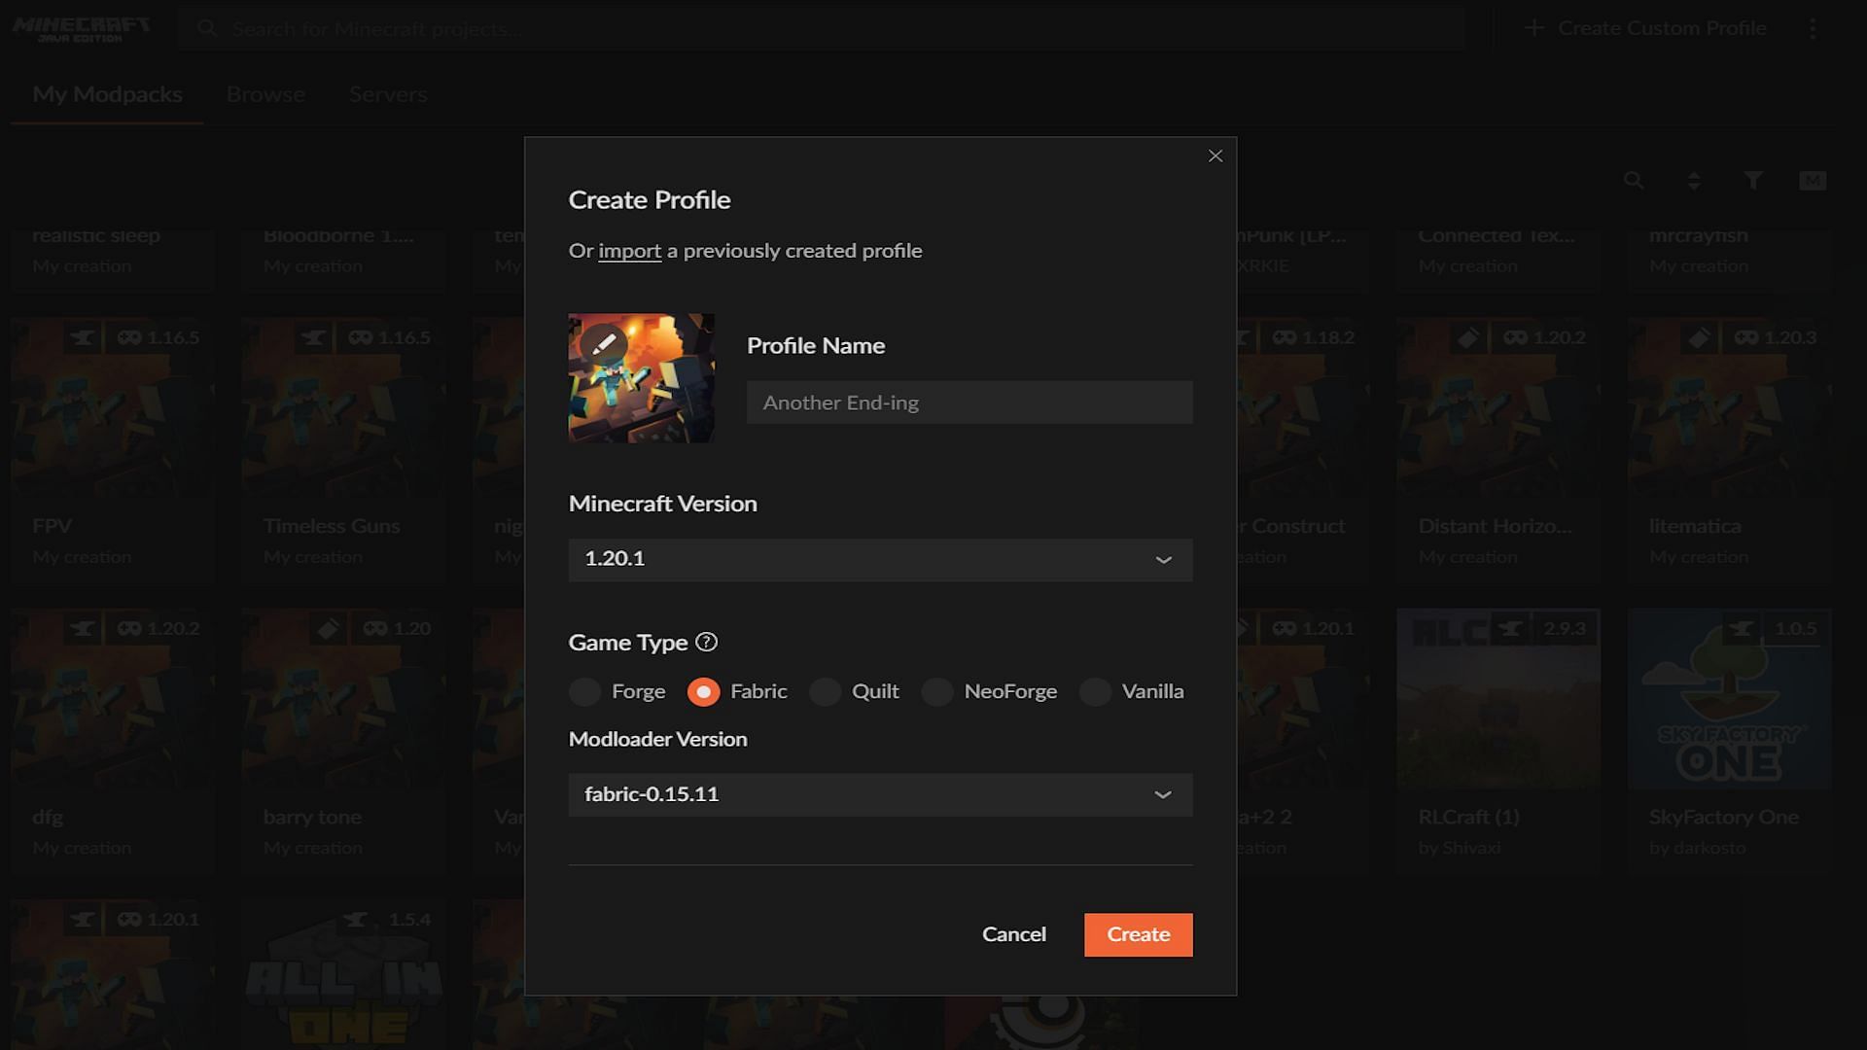Click the All in One modpack thumbnail
The image size is (1867, 1050).
click(343, 975)
